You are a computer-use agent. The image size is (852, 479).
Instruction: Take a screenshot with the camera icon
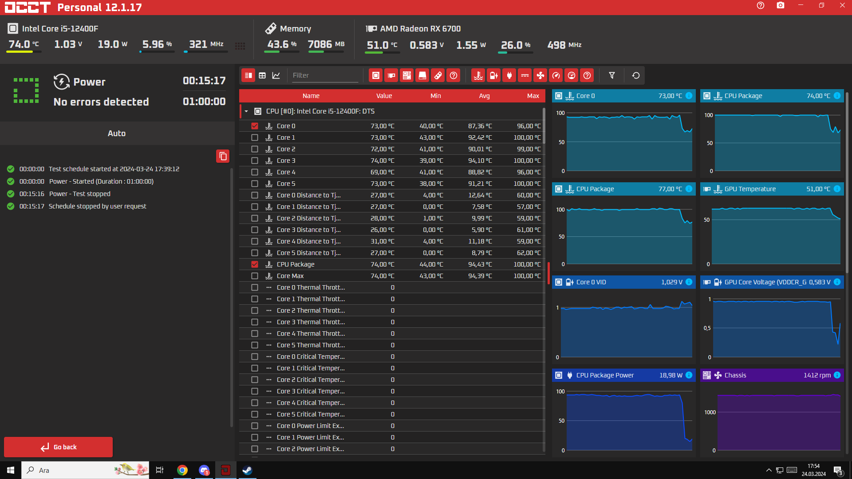780,6
